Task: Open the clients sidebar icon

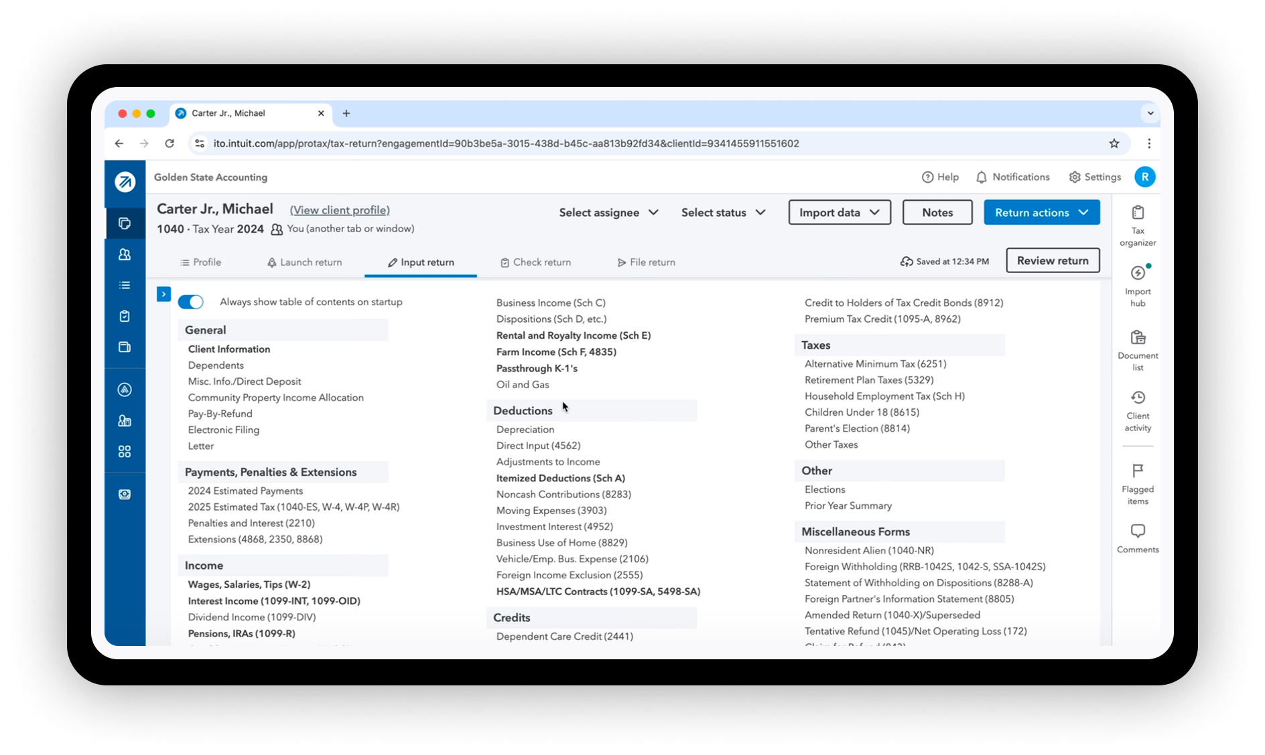Action: 125,254
